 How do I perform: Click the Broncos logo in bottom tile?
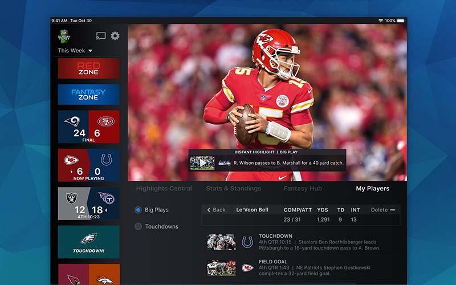pos(105,280)
